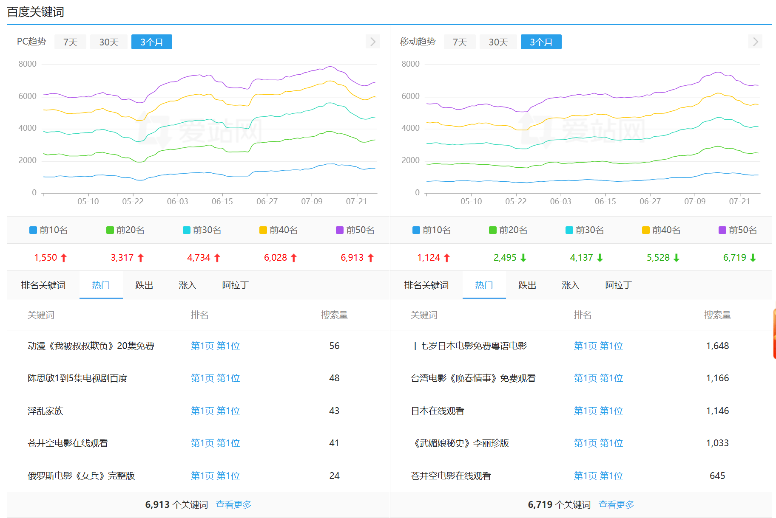Toggle mobile legend 前40名 yellow swatch
The image size is (776, 518).
pos(646,230)
